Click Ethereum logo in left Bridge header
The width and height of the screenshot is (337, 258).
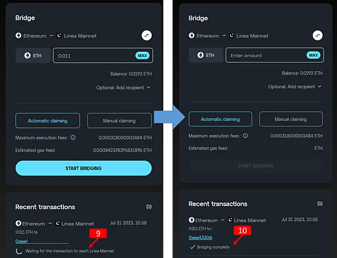click(19, 35)
